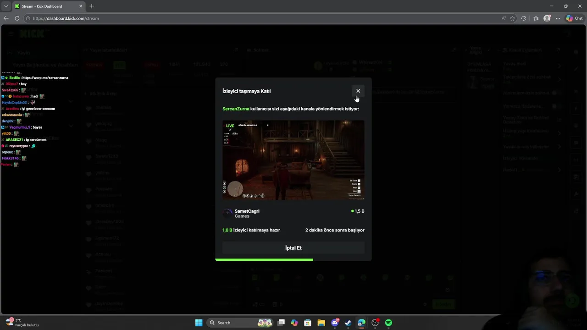Open File Explorer from the taskbar
Screen dimensions: 587x330
pos(321,323)
